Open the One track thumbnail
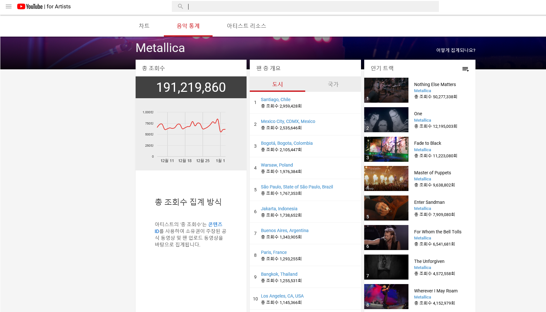Screen dimensions: 546x312 386,120
